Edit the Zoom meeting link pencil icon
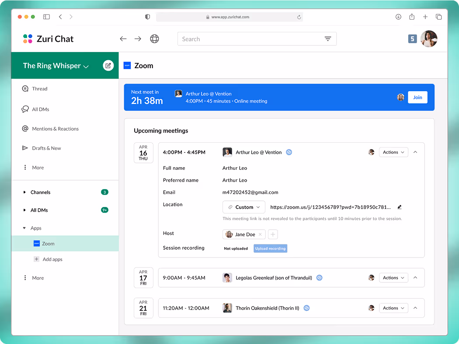Image resolution: width=459 pixels, height=344 pixels. point(399,207)
